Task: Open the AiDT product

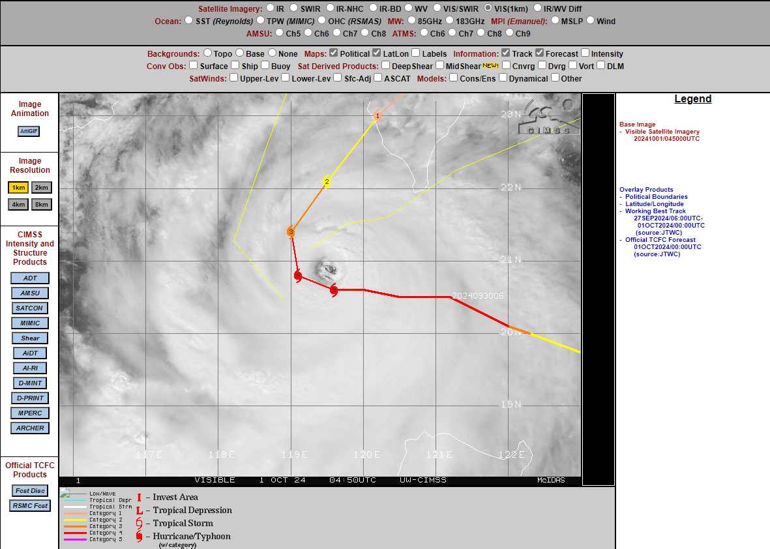Action: point(30,353)
